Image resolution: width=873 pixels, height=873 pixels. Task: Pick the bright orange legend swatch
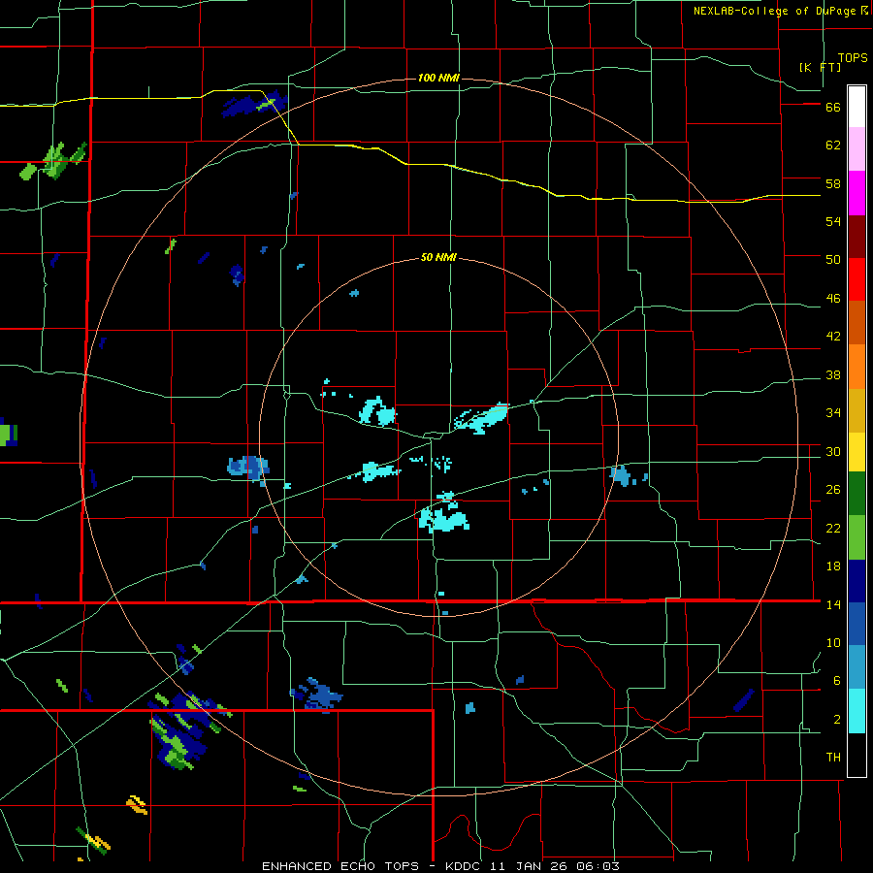click(857, 367)
